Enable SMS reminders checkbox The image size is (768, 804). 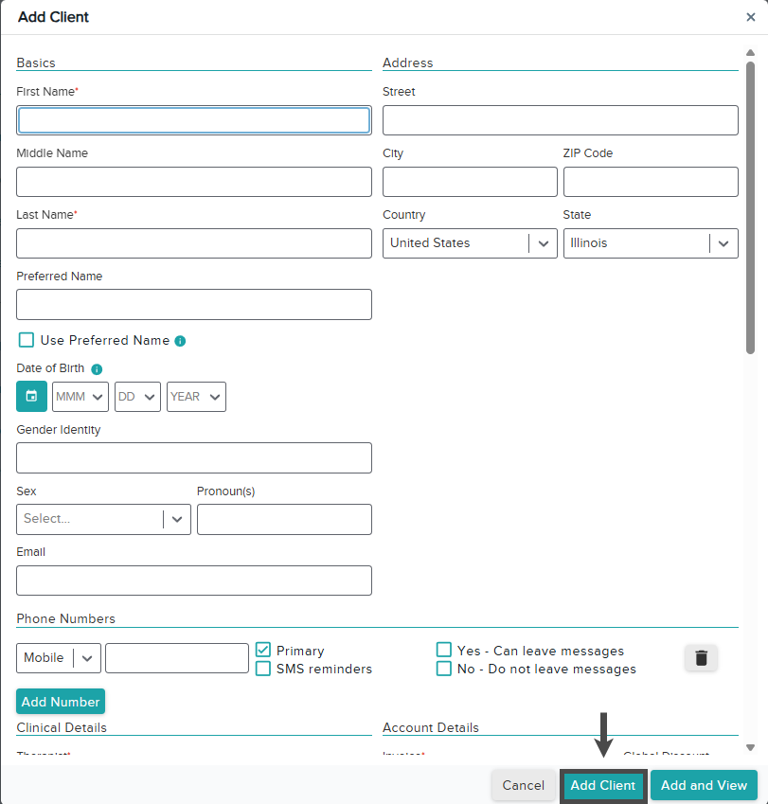263,669
